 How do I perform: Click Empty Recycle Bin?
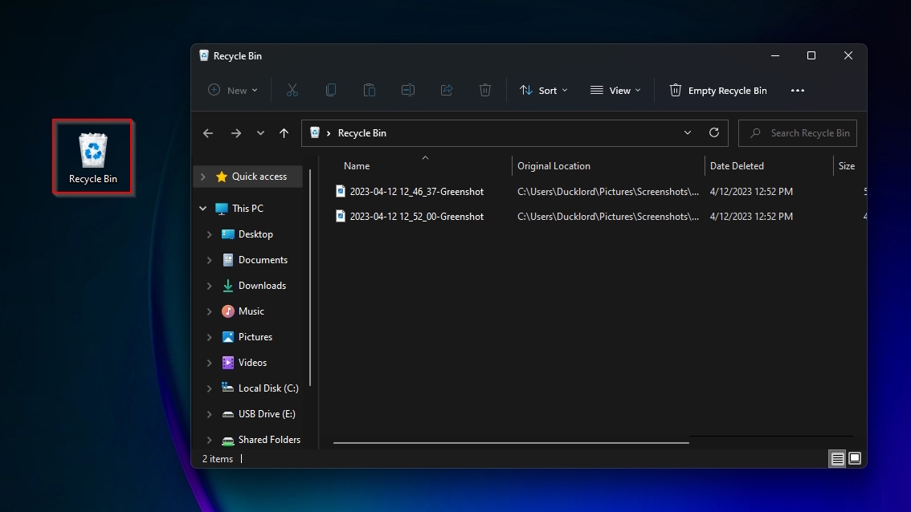(x=718, y=90)
